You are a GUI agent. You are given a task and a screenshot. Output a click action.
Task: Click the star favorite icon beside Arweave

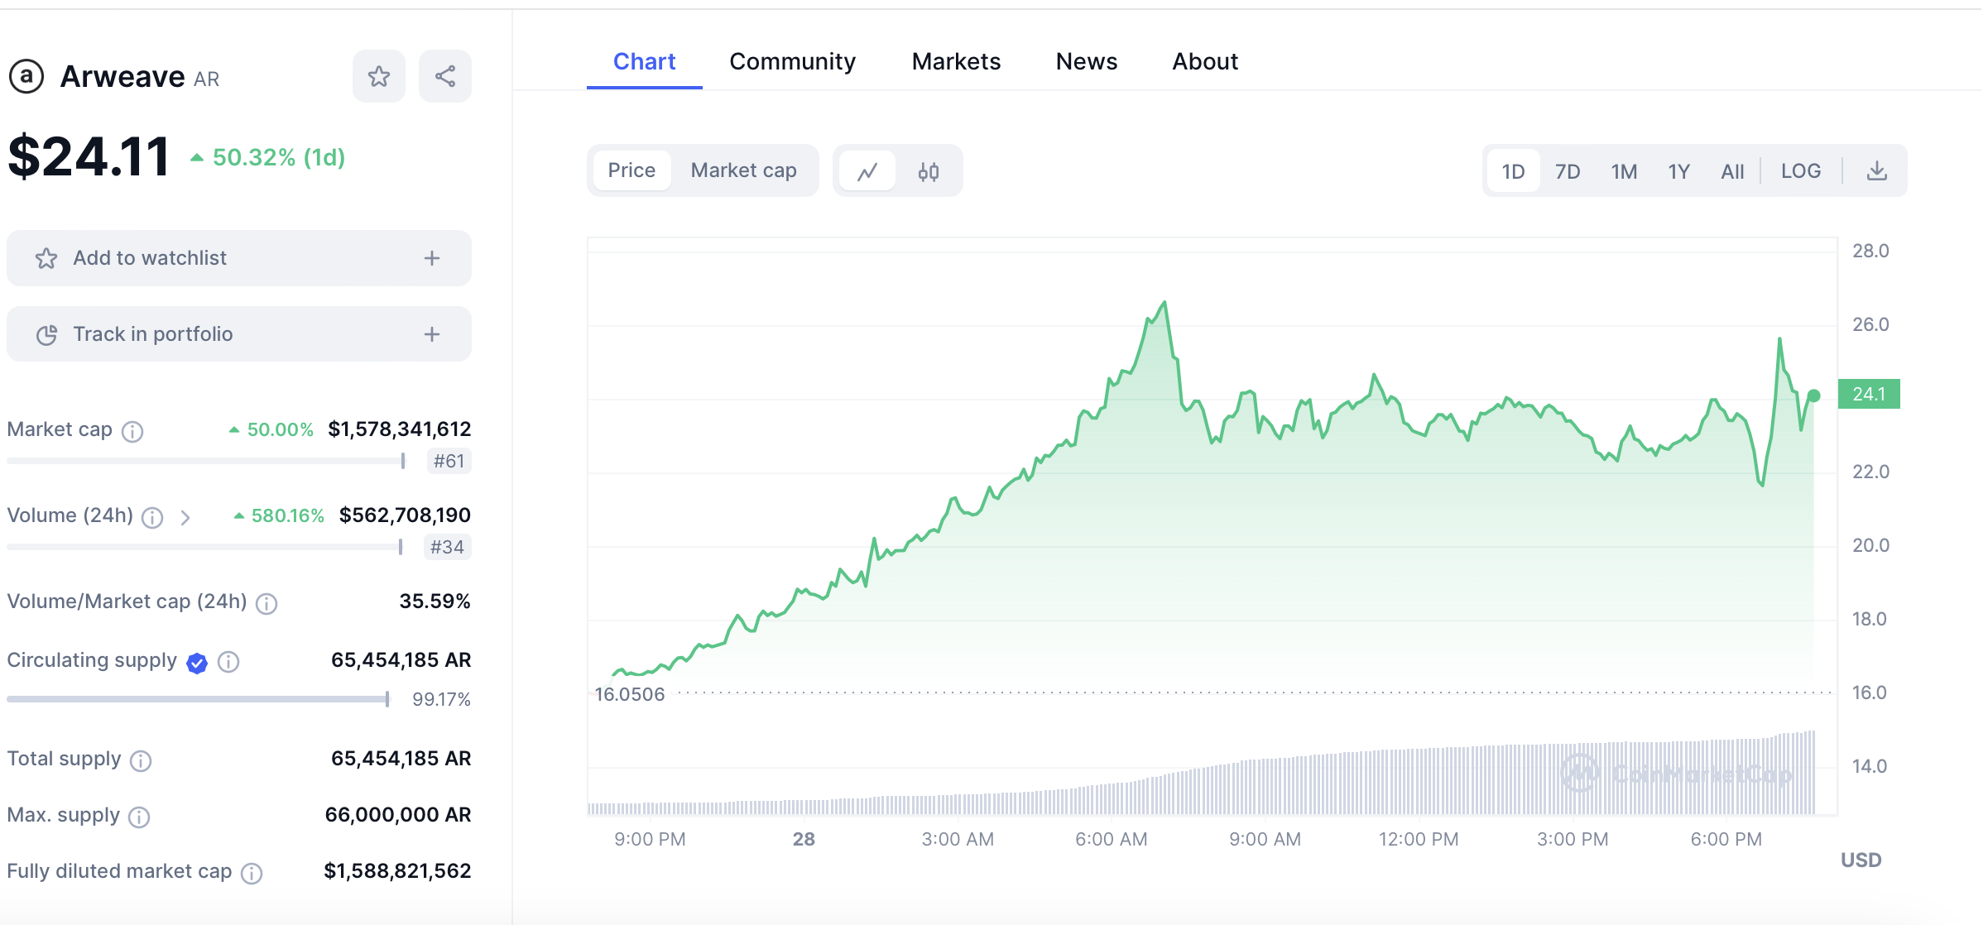coord(379,77)
